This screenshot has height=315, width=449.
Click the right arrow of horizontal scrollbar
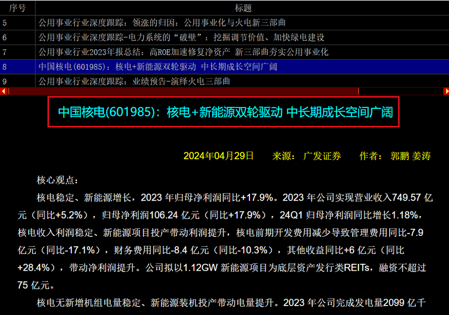point(446,91)
